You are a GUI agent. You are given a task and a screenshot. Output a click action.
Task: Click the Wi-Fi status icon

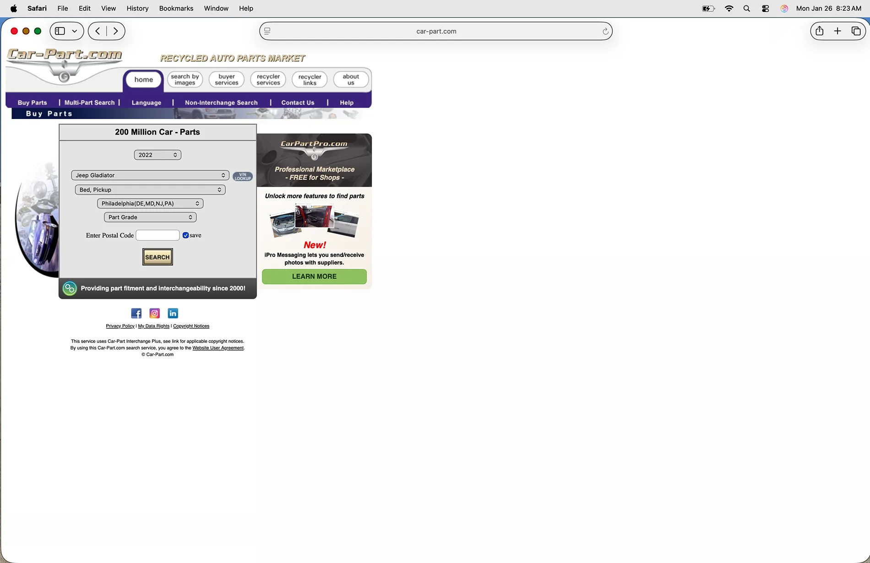(x=729, y=8)
